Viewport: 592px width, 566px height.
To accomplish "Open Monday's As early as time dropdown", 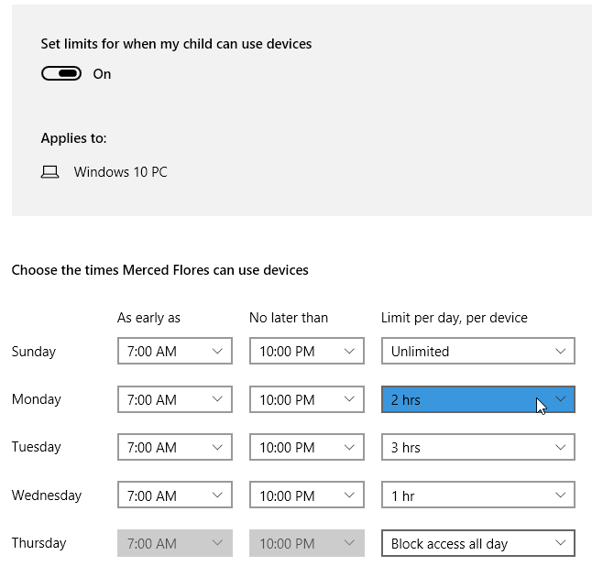I will 174,399.
